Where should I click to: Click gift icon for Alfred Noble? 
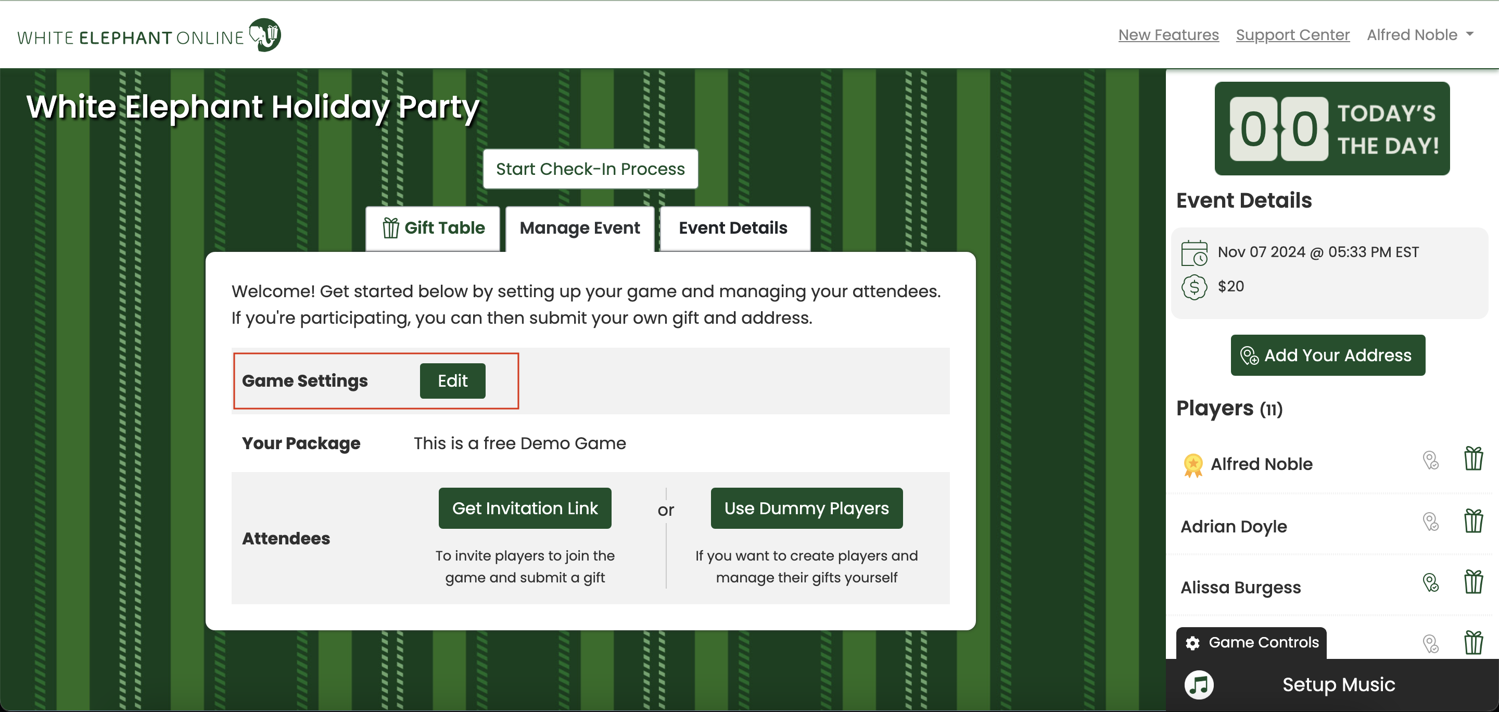pos(1473,458)
